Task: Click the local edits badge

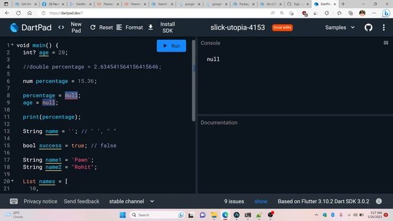Action: (x=282, y=27)
